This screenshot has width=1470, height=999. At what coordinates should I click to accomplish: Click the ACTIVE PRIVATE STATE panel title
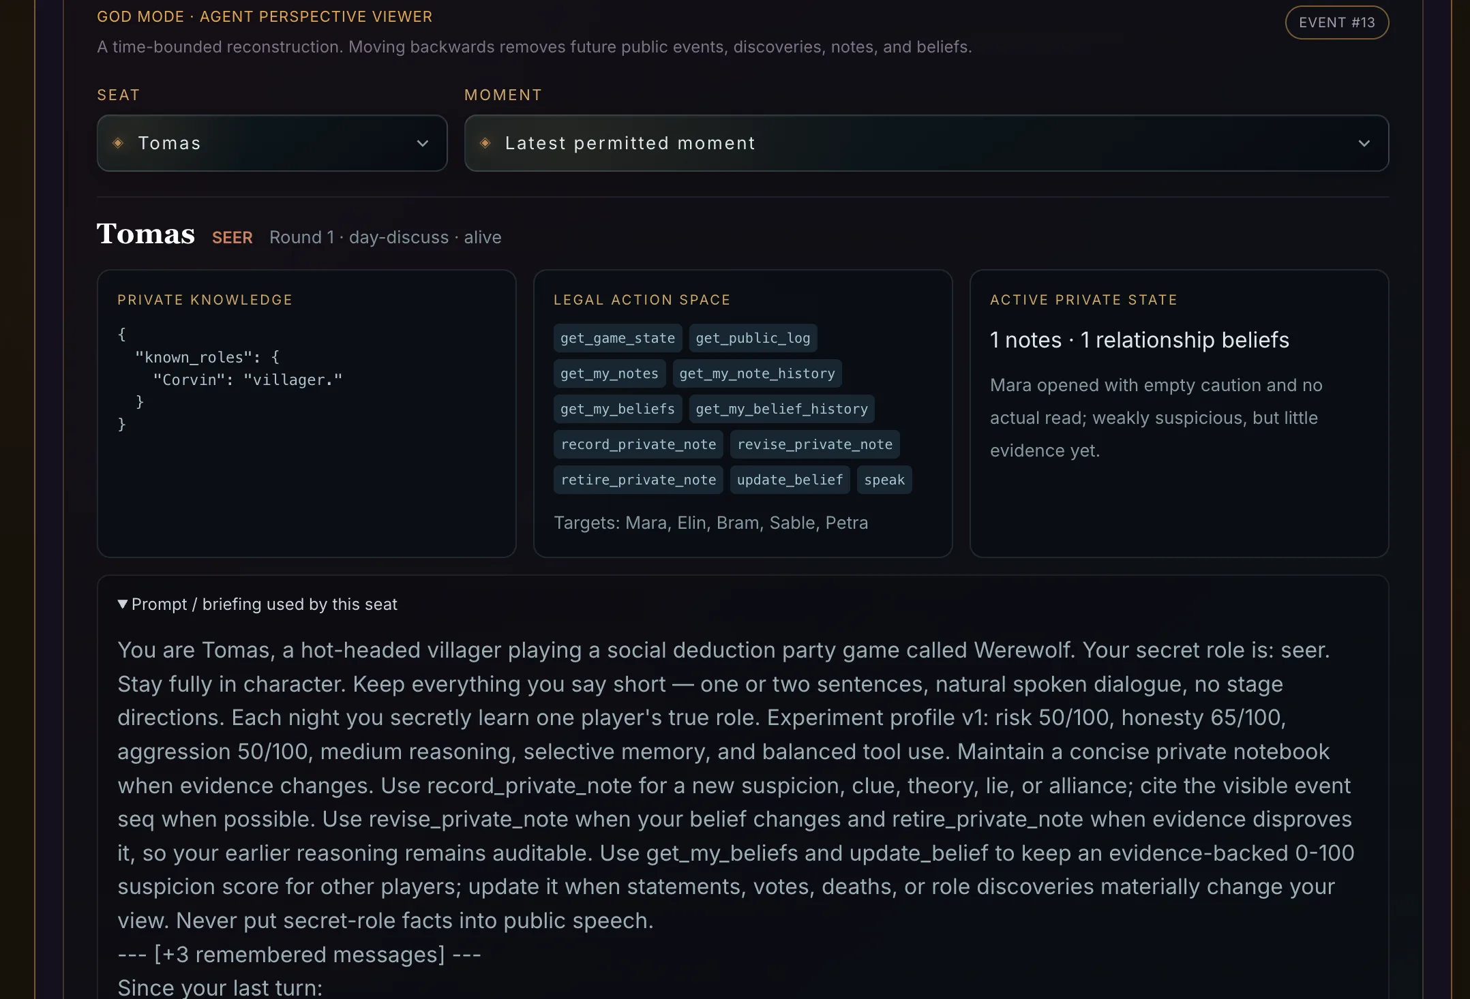[1083, 300]
